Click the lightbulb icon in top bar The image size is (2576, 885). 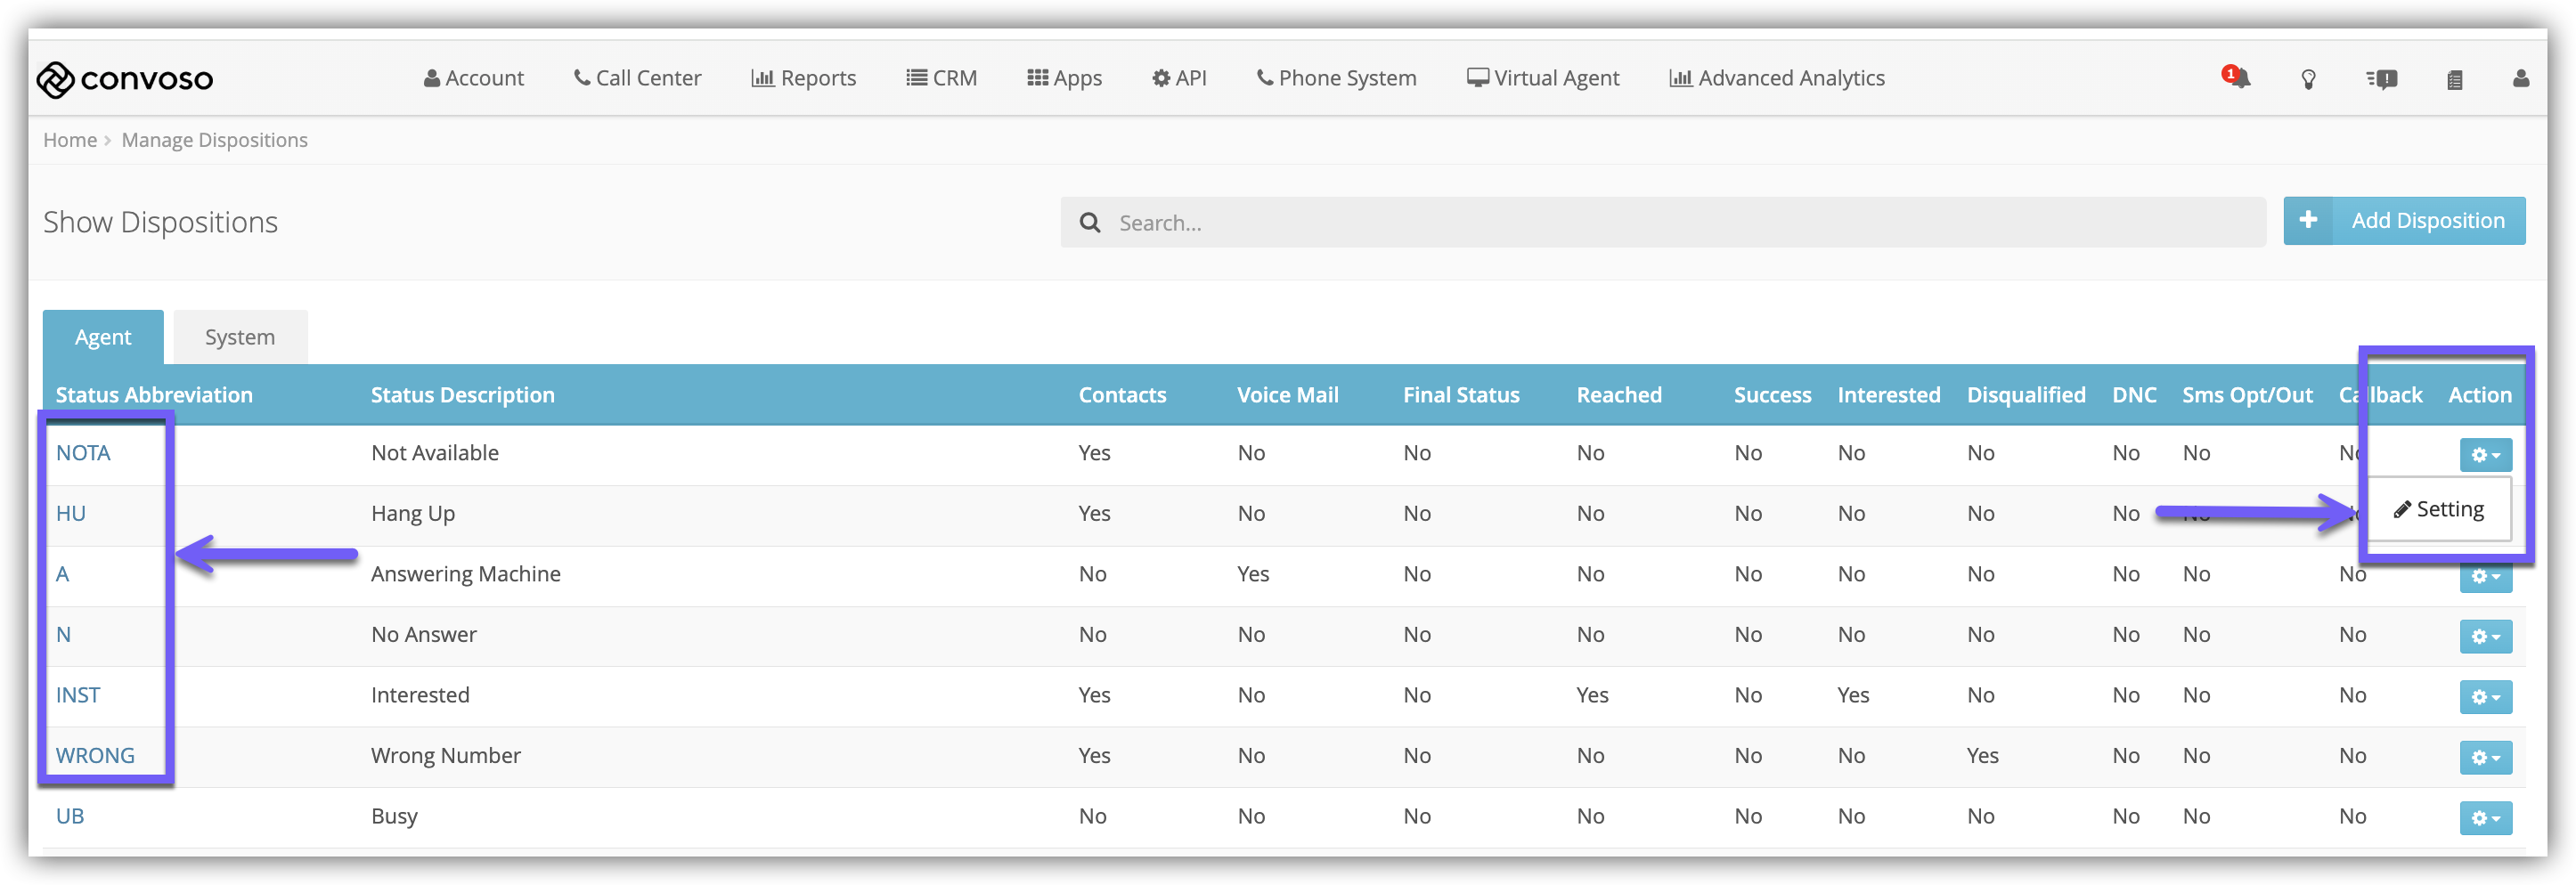(x=2308, y=79)
